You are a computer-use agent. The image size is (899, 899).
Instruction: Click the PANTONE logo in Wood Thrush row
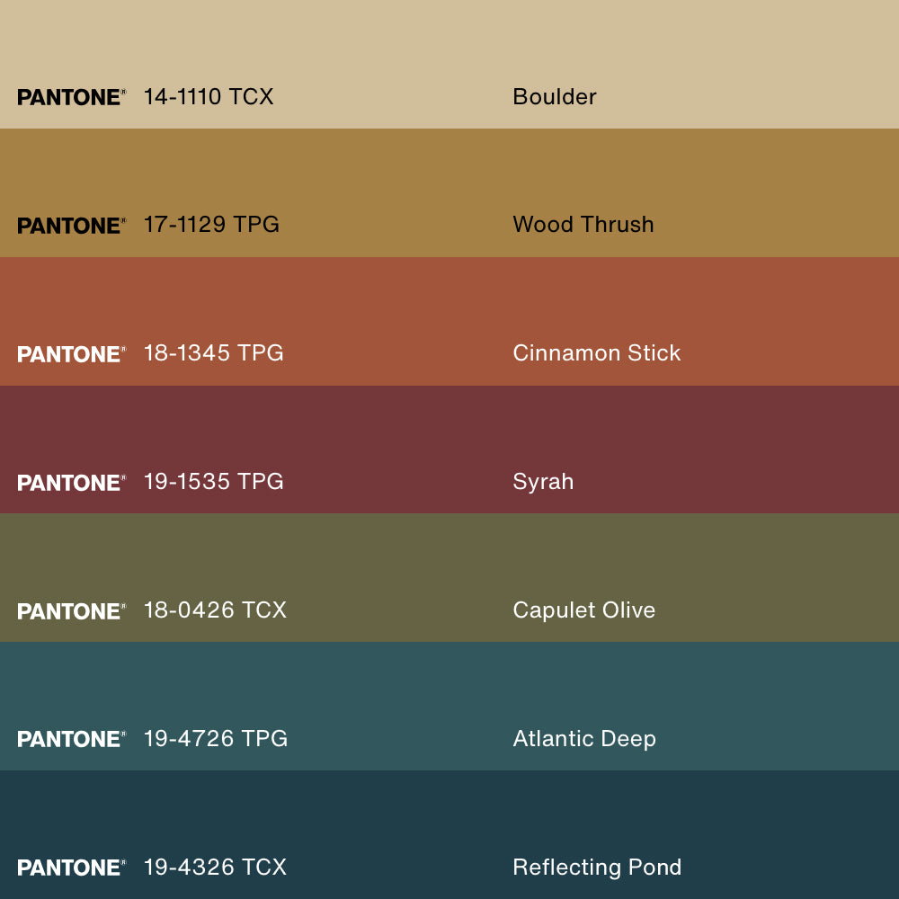coord(71,226)
